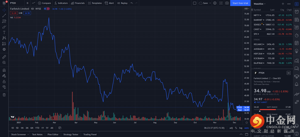Open the Strategy Tester tab

(71, 134)
